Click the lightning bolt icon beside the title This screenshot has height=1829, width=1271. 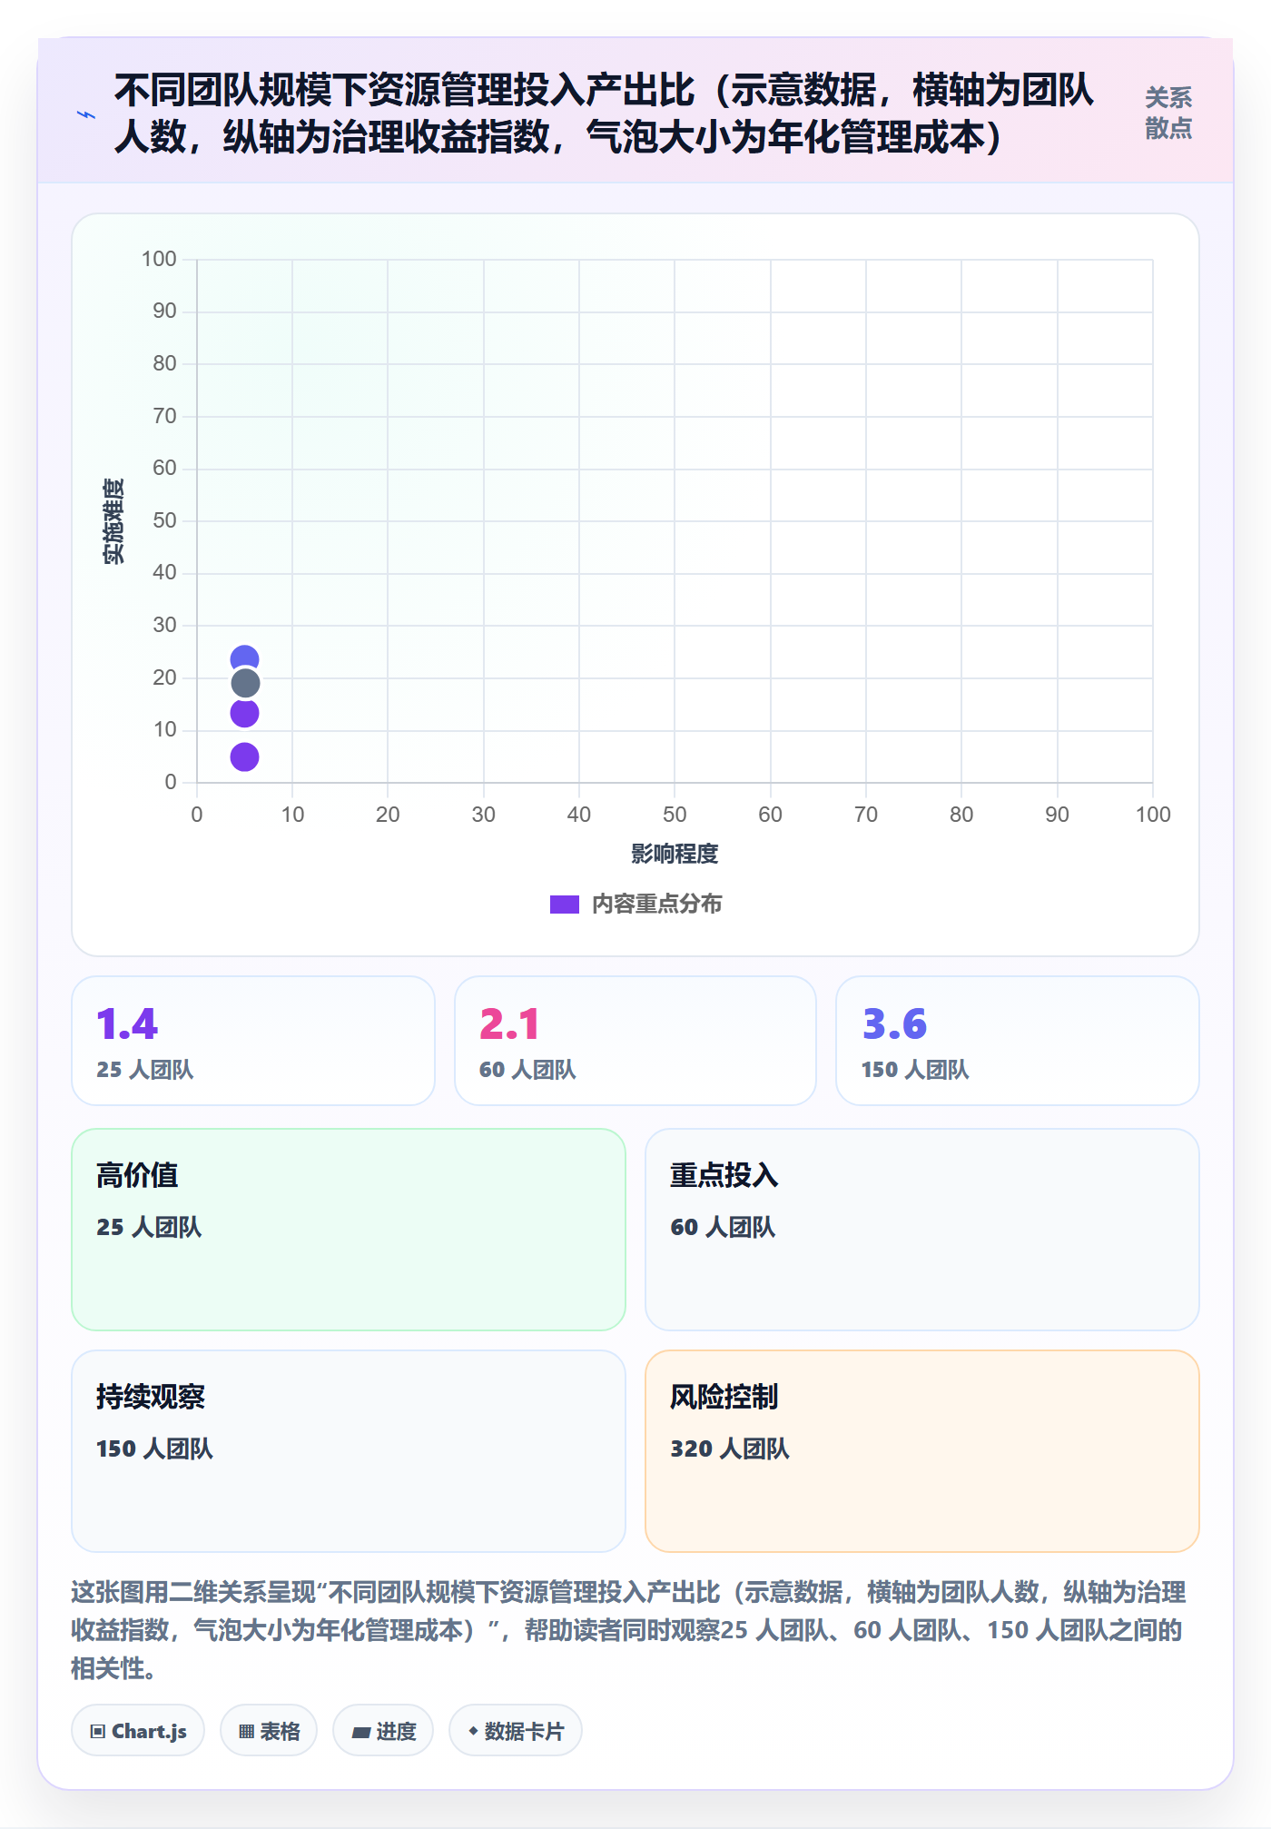pyautogui.click(x=86, y=114)
